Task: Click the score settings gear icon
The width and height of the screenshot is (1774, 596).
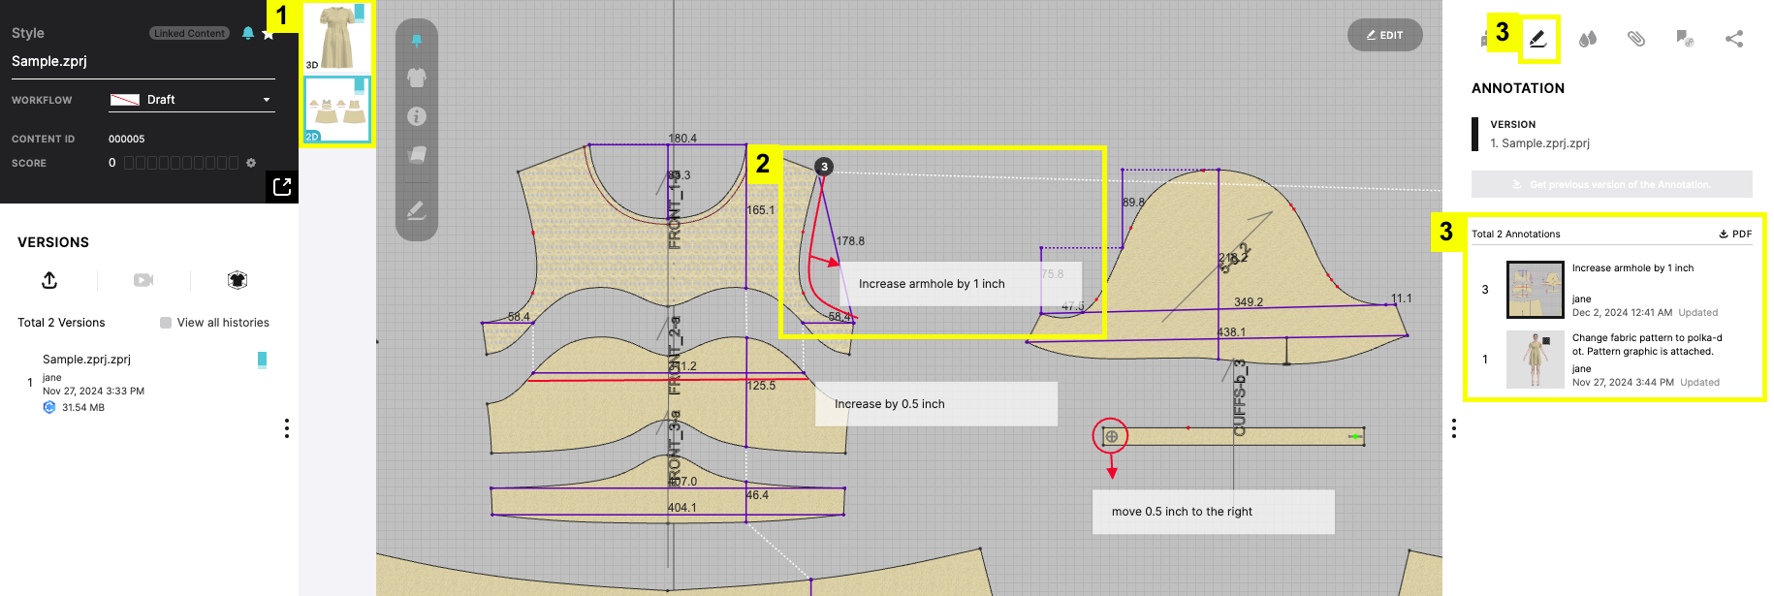Action: pyautogui.click(x=251, y=163)
